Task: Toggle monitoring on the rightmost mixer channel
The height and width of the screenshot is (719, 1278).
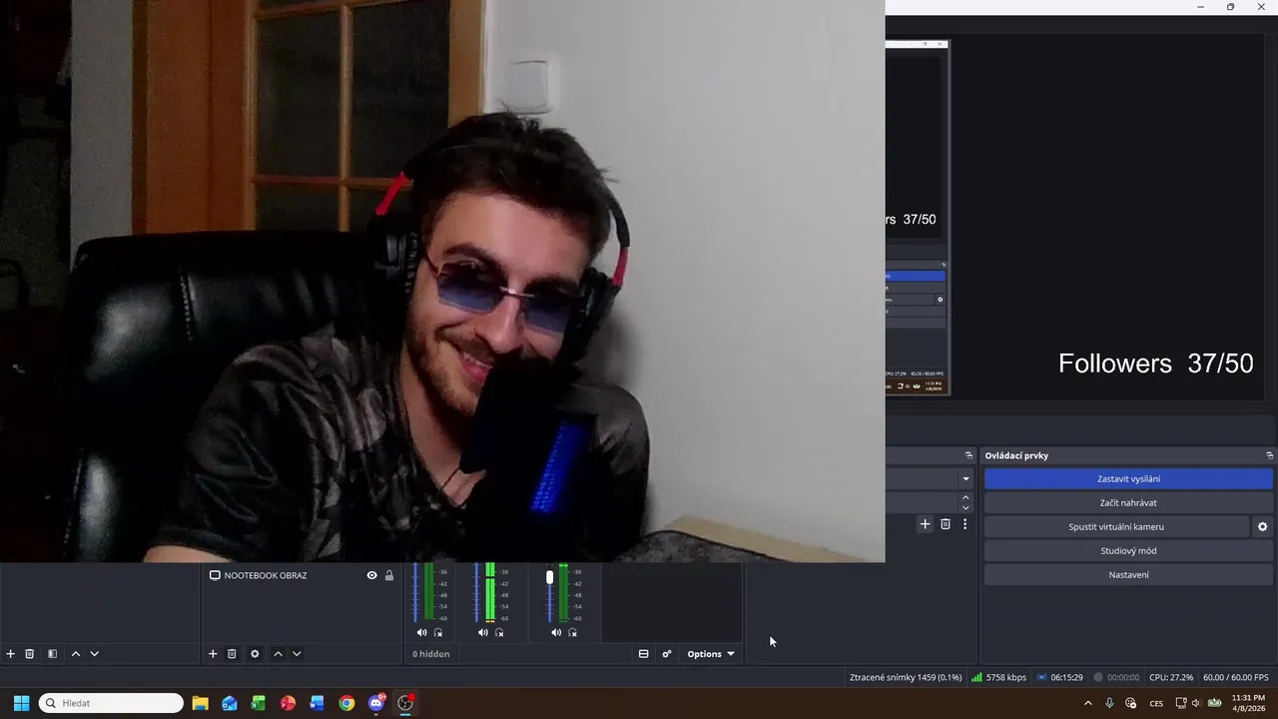Action: point(573,632)
